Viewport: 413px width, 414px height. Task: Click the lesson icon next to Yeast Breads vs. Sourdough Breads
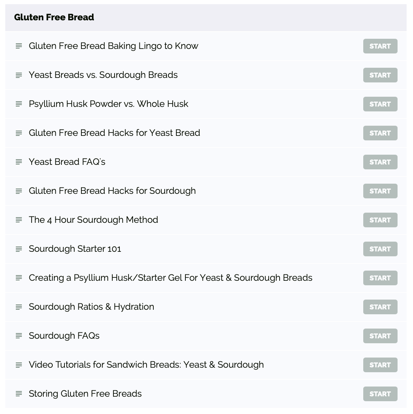19,75
